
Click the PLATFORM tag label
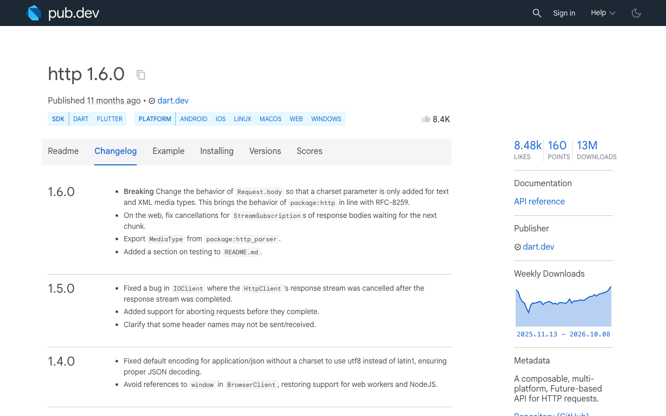(155, 119)
